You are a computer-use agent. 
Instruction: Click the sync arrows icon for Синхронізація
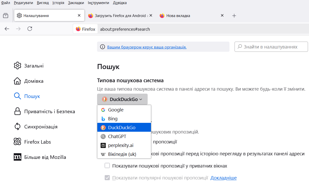pyautogui.click(x=17, y=127)
